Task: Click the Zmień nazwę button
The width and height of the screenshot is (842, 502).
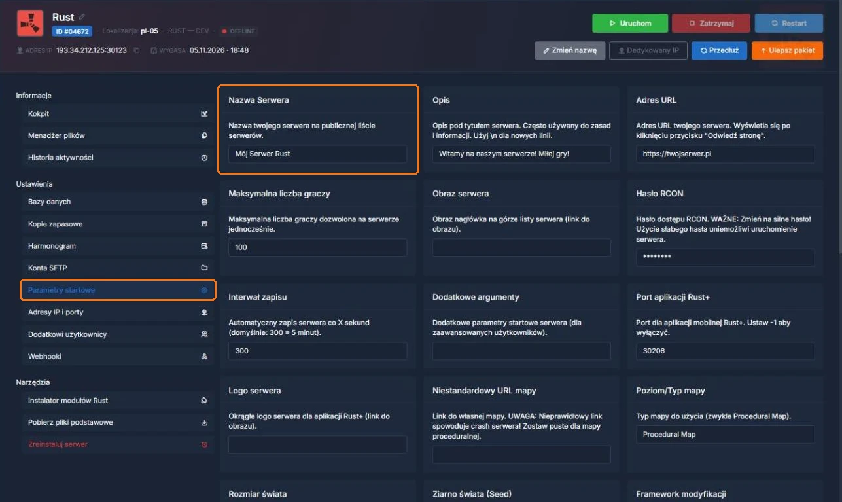Action: (x=570, y=50)
